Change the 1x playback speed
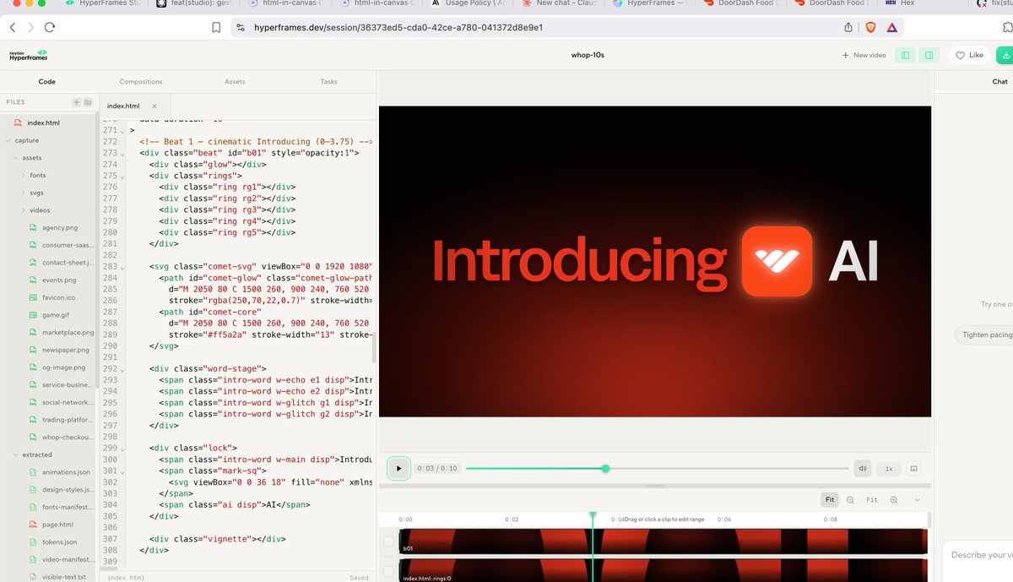This screenshot has width=1013, height=582. [888, 468]
